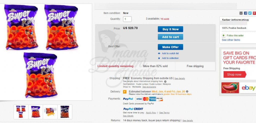Click the Quantity input field
This screenshot has width=256, height=123.
coord(127,19)
